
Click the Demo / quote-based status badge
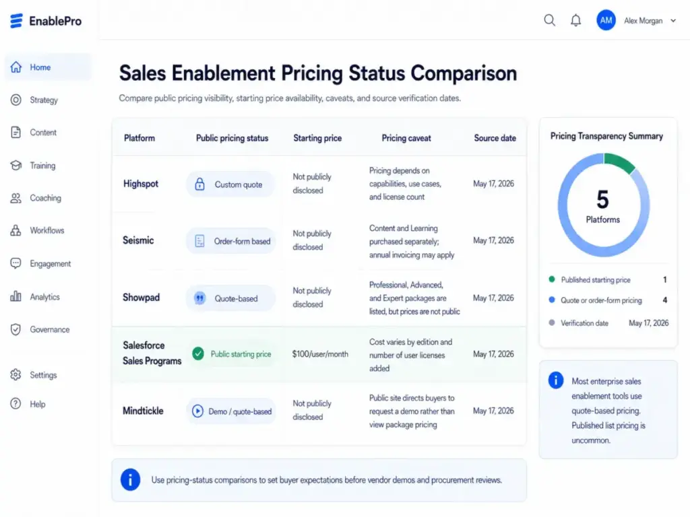tap(230, 411)
